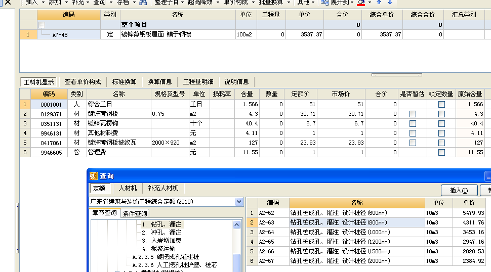Click 镀锌薄钢板屋面 铺于钢檩 name cell
This screenshot has width=491, height=272.
(178, 34)
